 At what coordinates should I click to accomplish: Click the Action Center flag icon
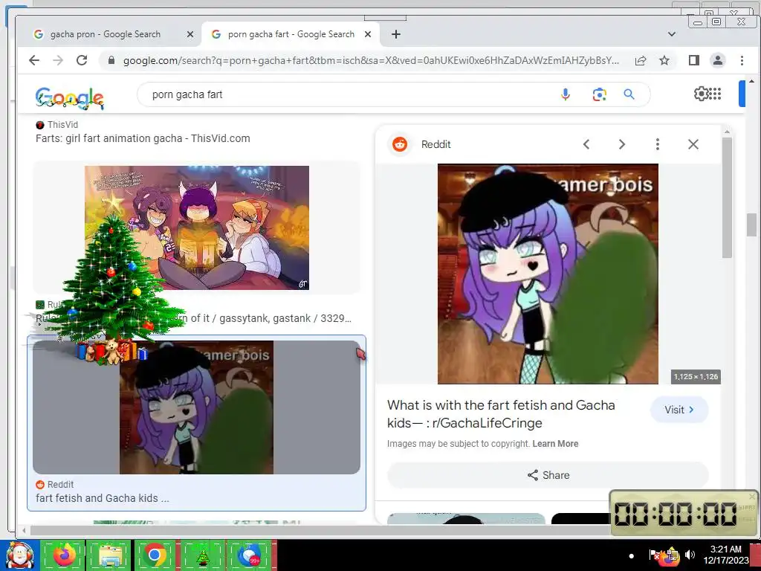pyautogui.click(x=654, y=555)
